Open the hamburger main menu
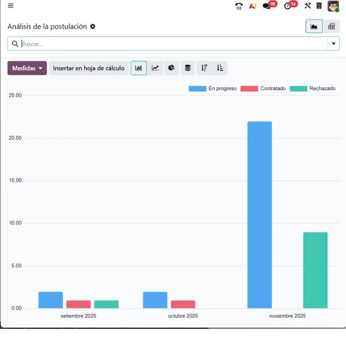Screen dimensions: 346x346 (x=10, y=6)
